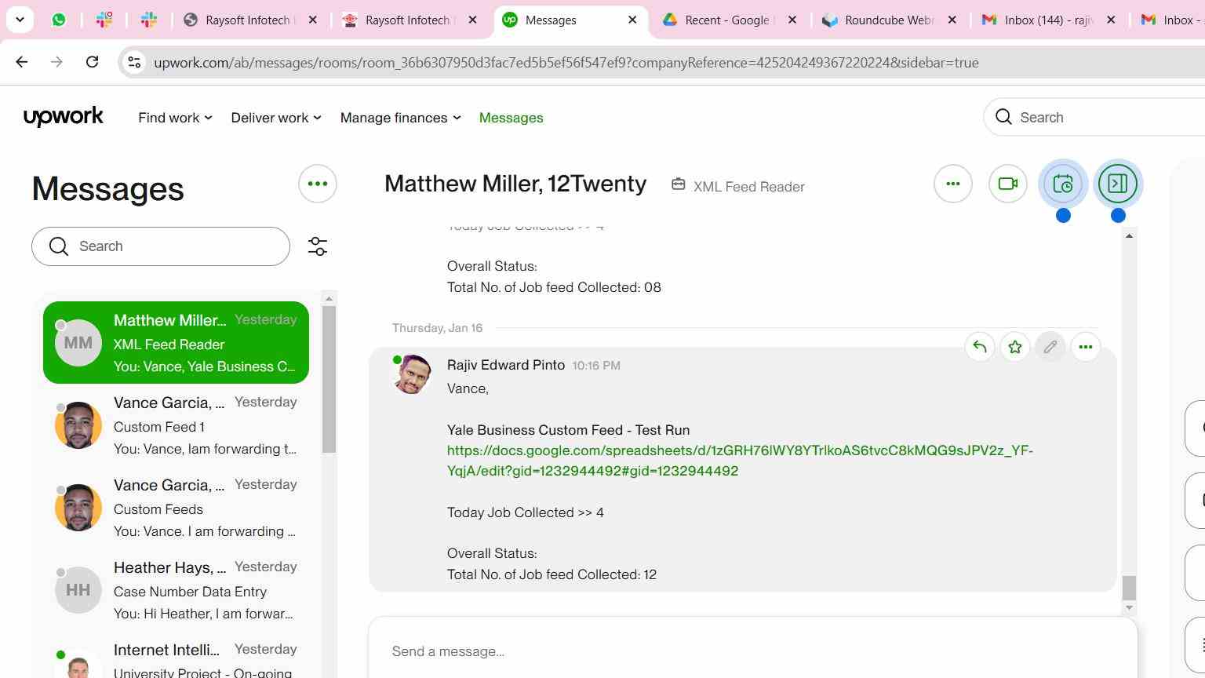
Task: Open the first Slack pinned tab
Action: pyautogui.click(x=104, y=20)
